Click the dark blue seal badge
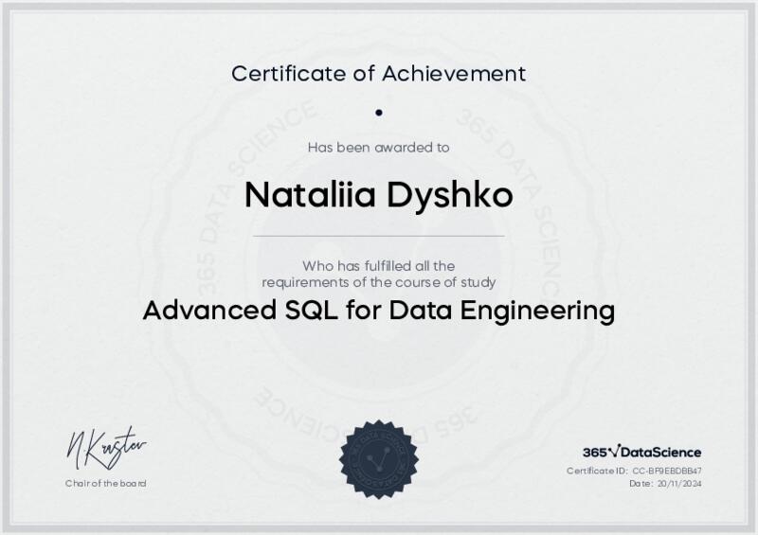 (x=378, y=459)
